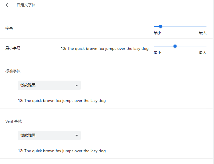Click the 标准字体 section heading
This screenshot has height=164, width=214.
tap(13, 71)
